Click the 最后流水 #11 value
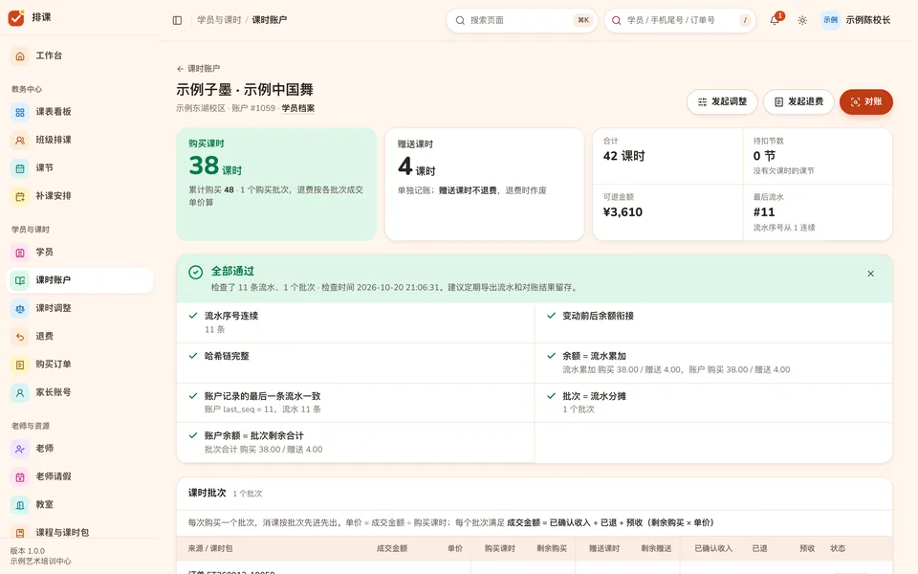918x574 pixels. click(764, 212)
